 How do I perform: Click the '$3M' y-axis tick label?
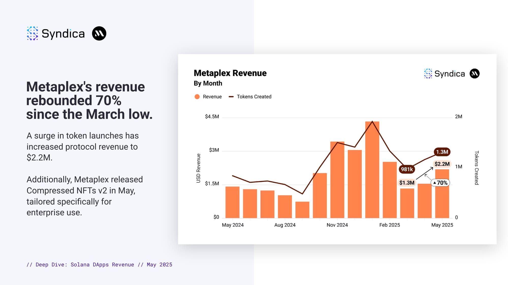(x=214, y=150)
